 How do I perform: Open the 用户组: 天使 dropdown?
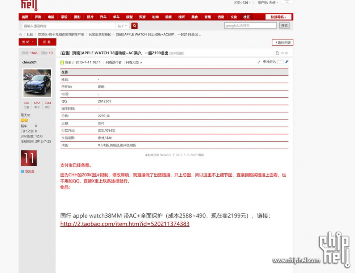[268, 3]
